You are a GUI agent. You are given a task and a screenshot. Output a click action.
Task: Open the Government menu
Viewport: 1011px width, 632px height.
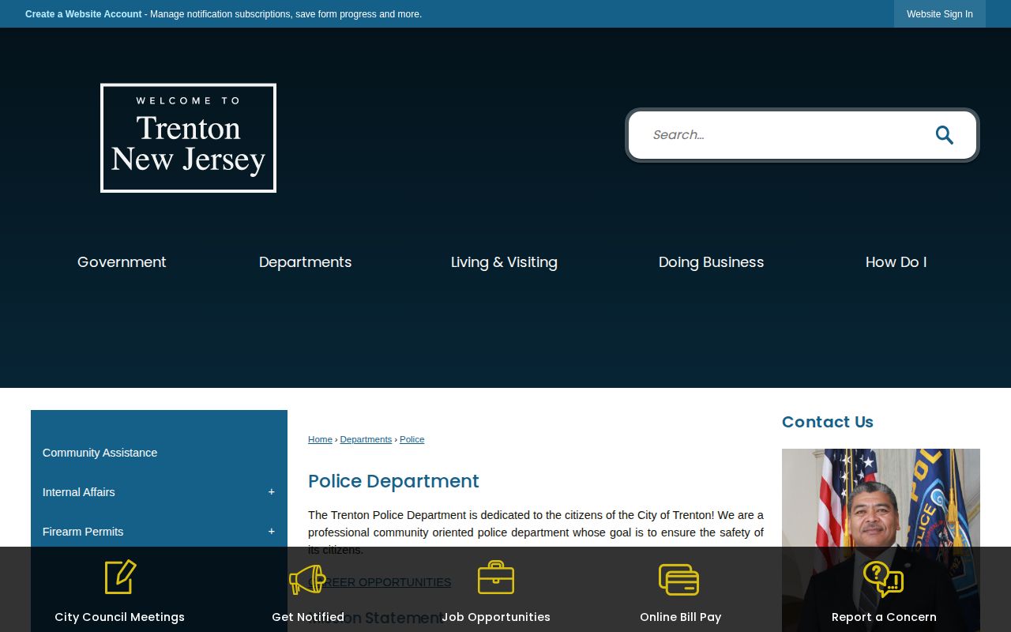tap(122, 262)
